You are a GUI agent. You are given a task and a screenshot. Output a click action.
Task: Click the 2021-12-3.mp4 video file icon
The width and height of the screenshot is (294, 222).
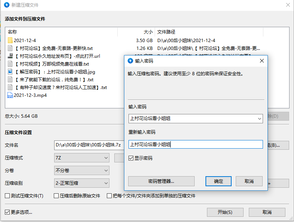[x=10, y=95]
